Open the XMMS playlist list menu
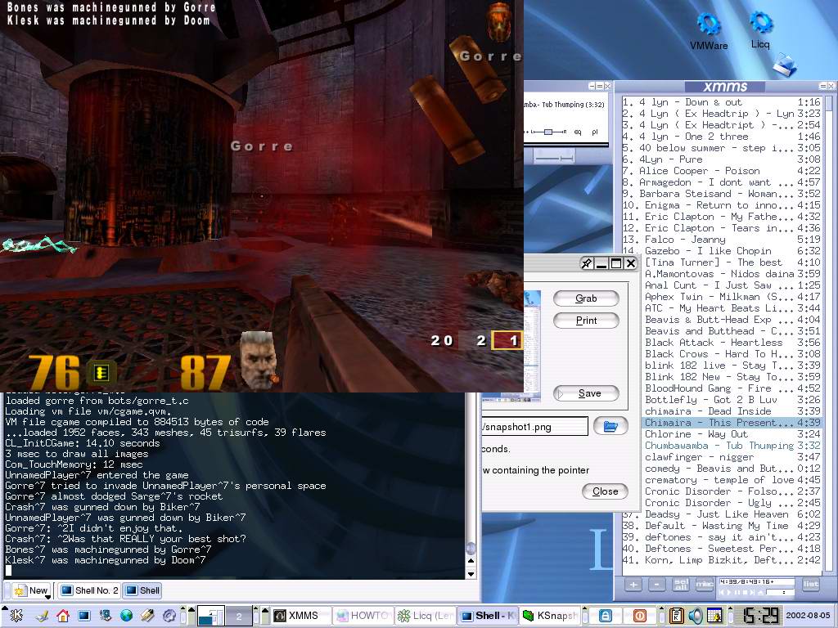This screenshot has width=838, height=628. [x=810, y=585]
